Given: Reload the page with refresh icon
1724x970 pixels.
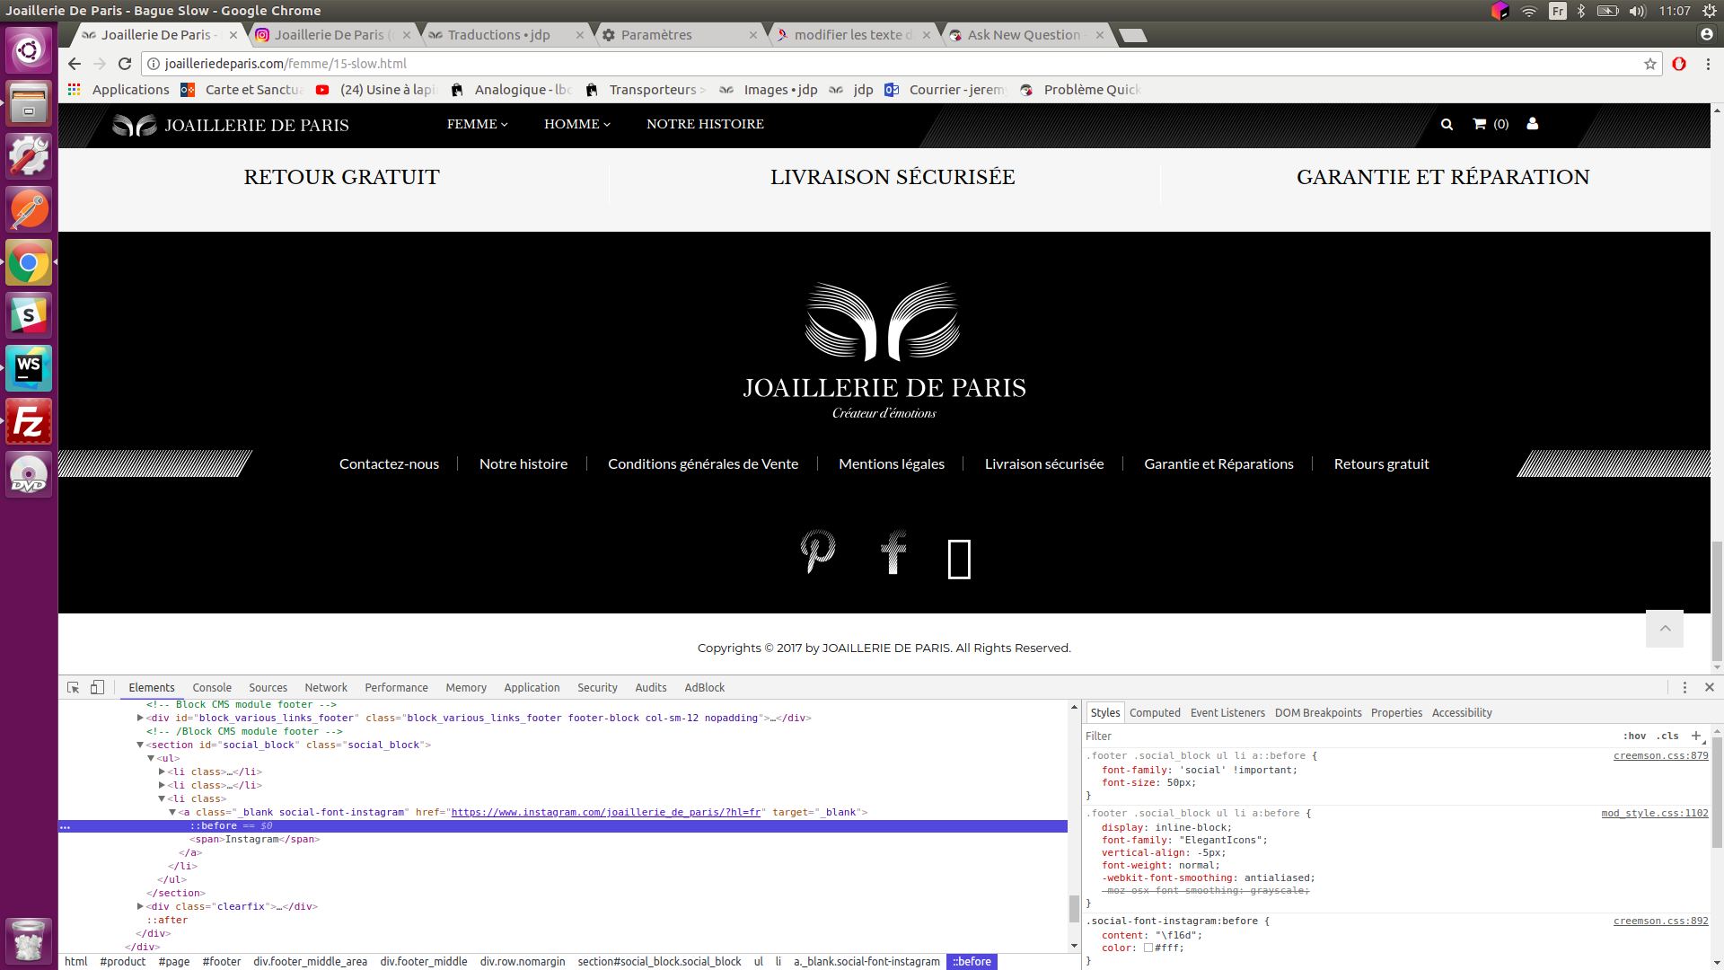Looking at the screenshot, I should point(125,64).
